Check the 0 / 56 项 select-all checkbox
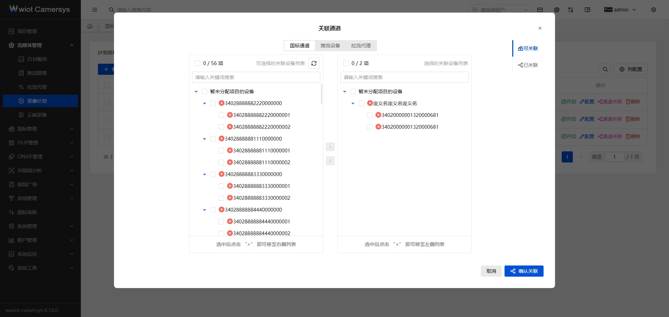This screenshot has height=317, width=669. click(198, 63)
